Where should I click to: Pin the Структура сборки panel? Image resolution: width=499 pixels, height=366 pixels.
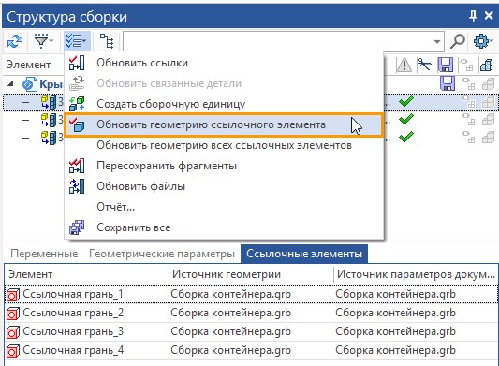473,15
